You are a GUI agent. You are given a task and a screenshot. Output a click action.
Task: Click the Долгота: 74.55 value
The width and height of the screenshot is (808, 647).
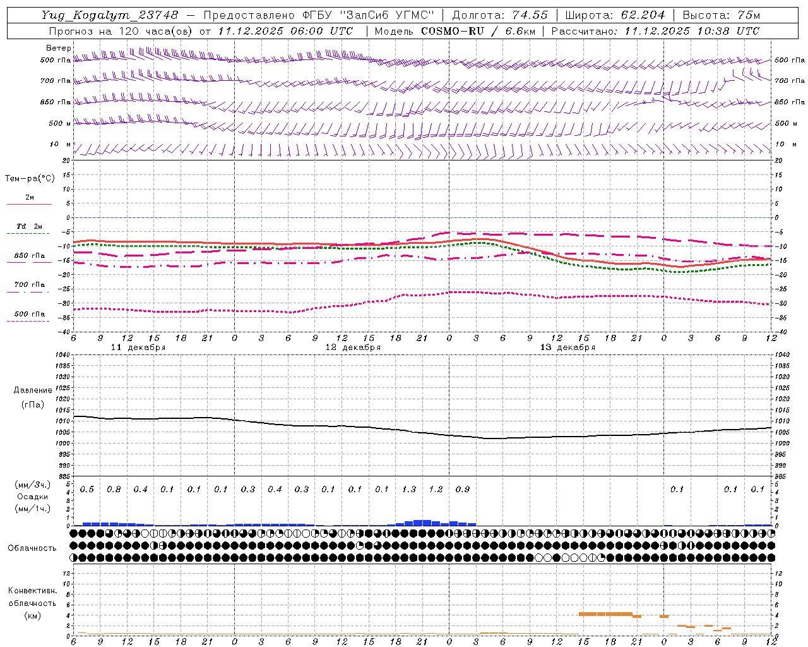pos(500,15)
